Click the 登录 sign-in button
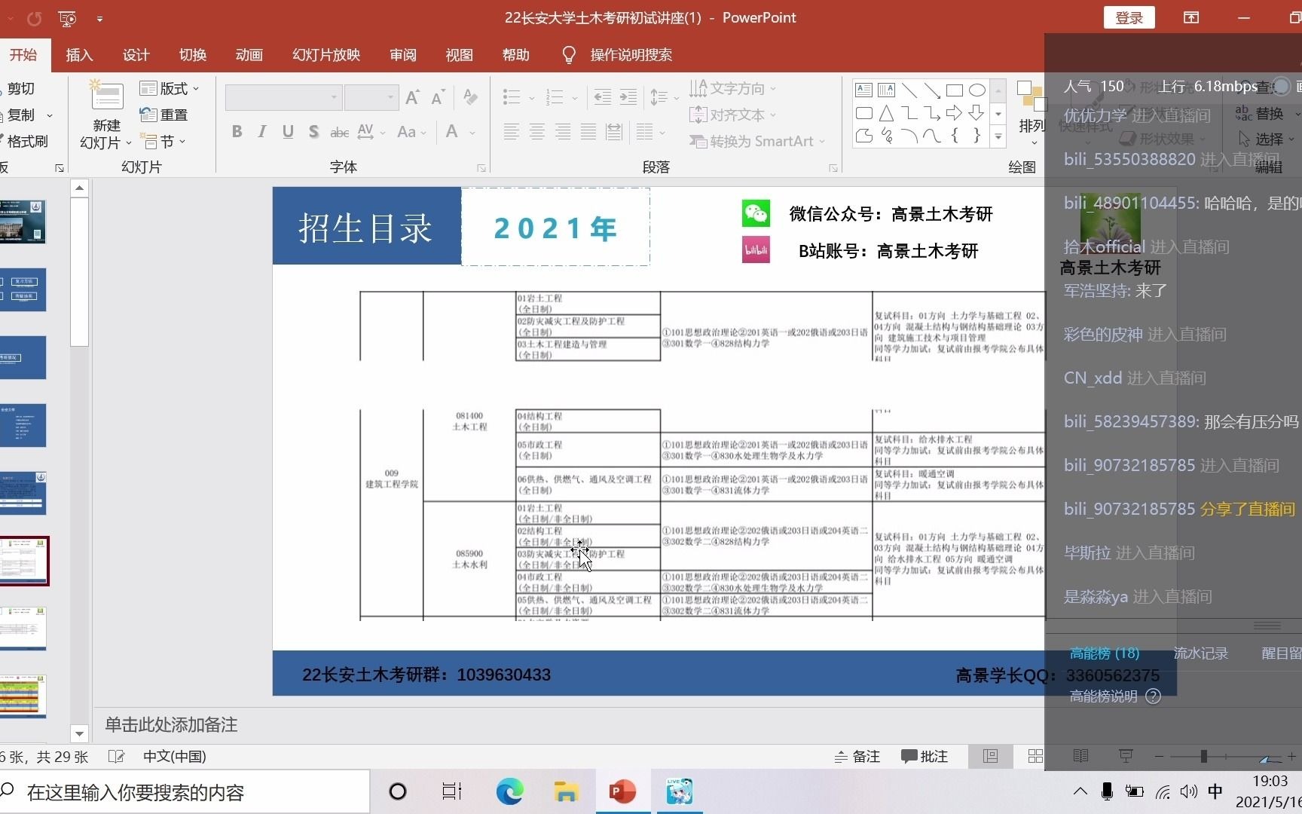The image size is (1302, 814). point(1129,17)
